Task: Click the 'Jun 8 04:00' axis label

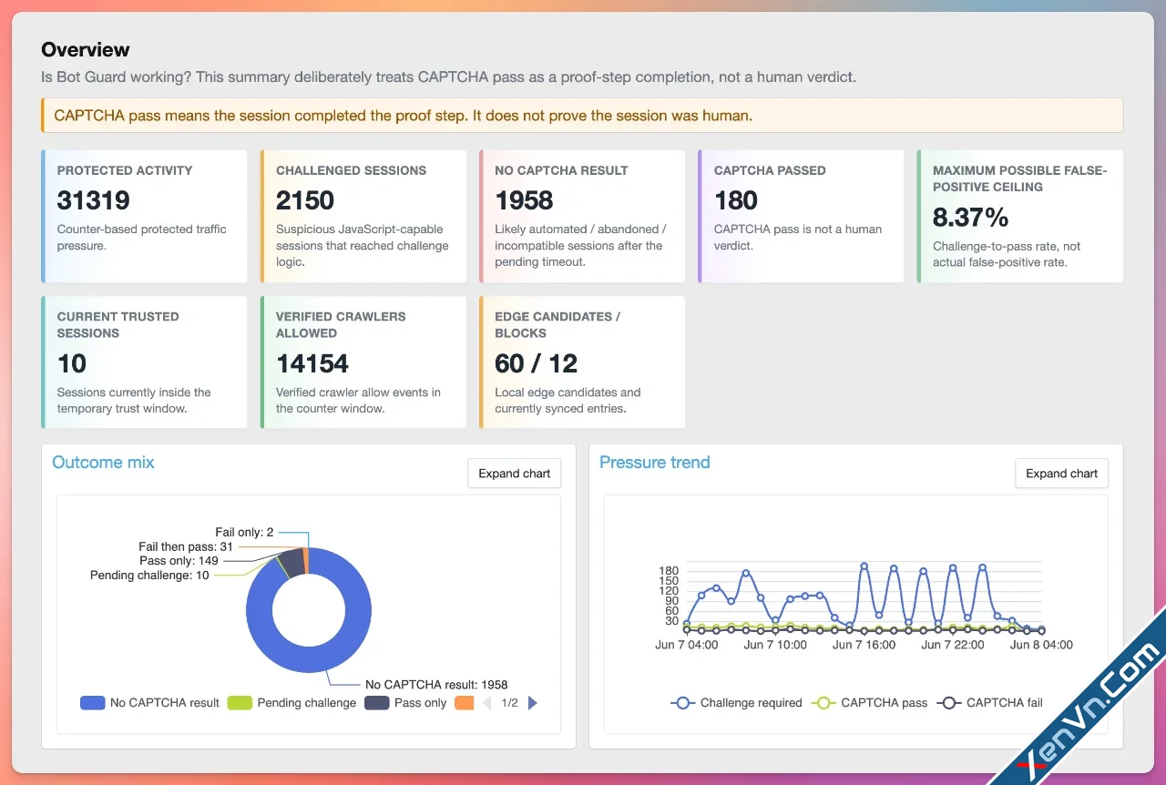Action: (1041, 645)
